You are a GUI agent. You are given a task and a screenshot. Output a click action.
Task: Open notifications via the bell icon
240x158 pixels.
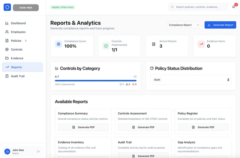[234, 7]
